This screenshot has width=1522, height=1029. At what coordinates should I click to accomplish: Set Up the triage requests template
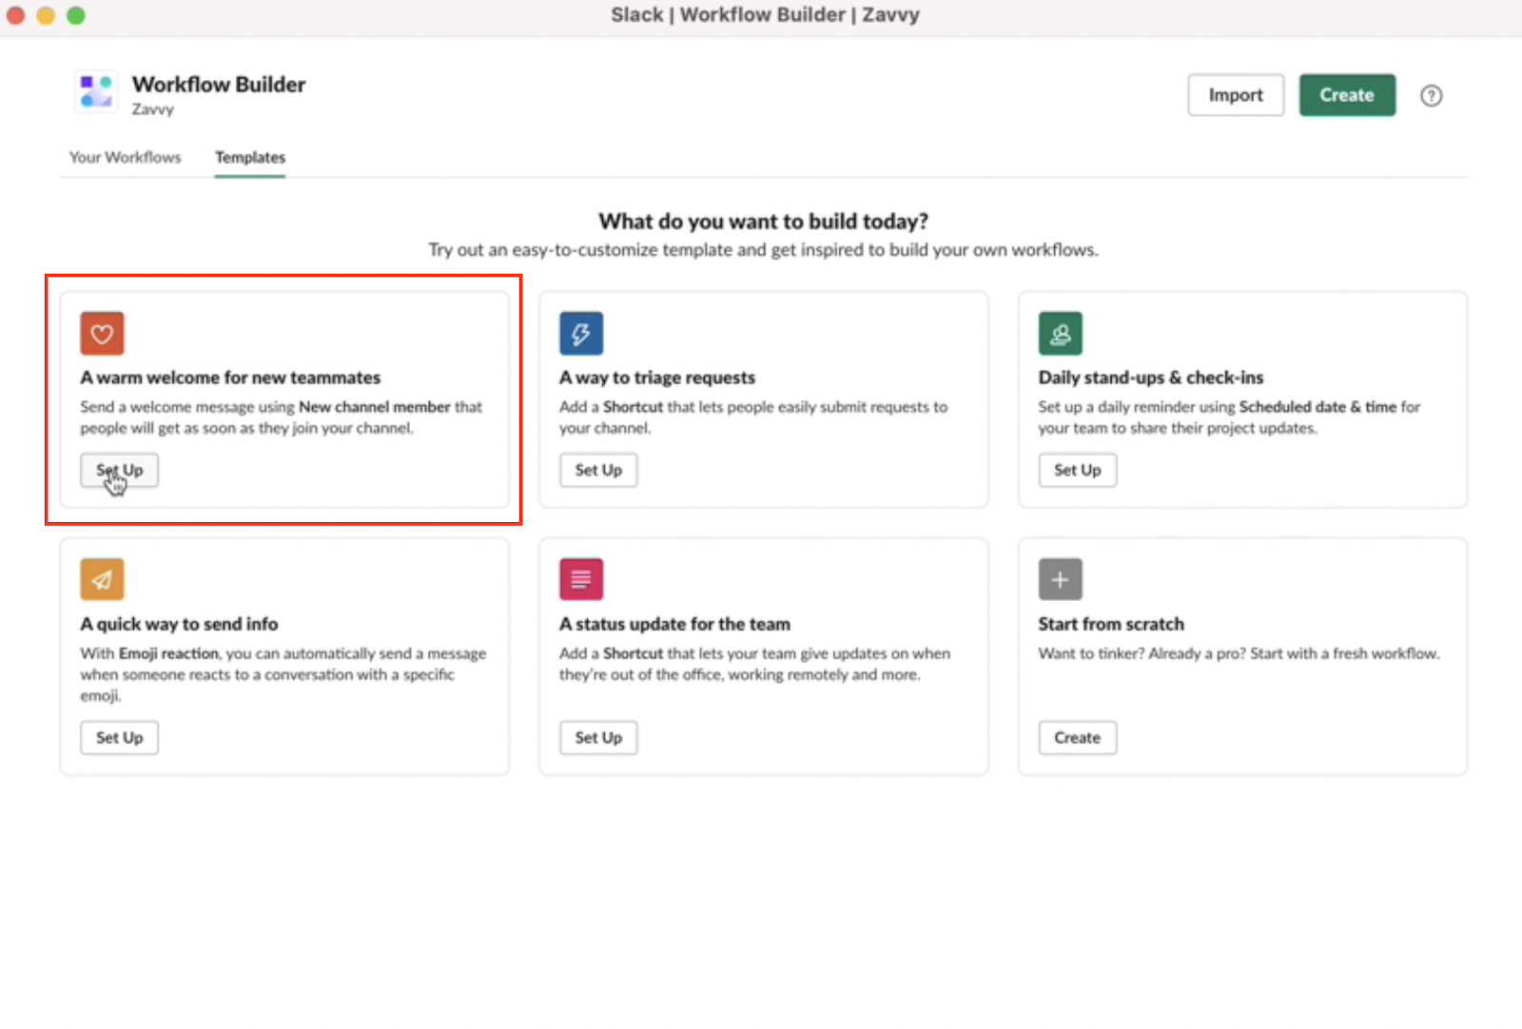[598, 470]
